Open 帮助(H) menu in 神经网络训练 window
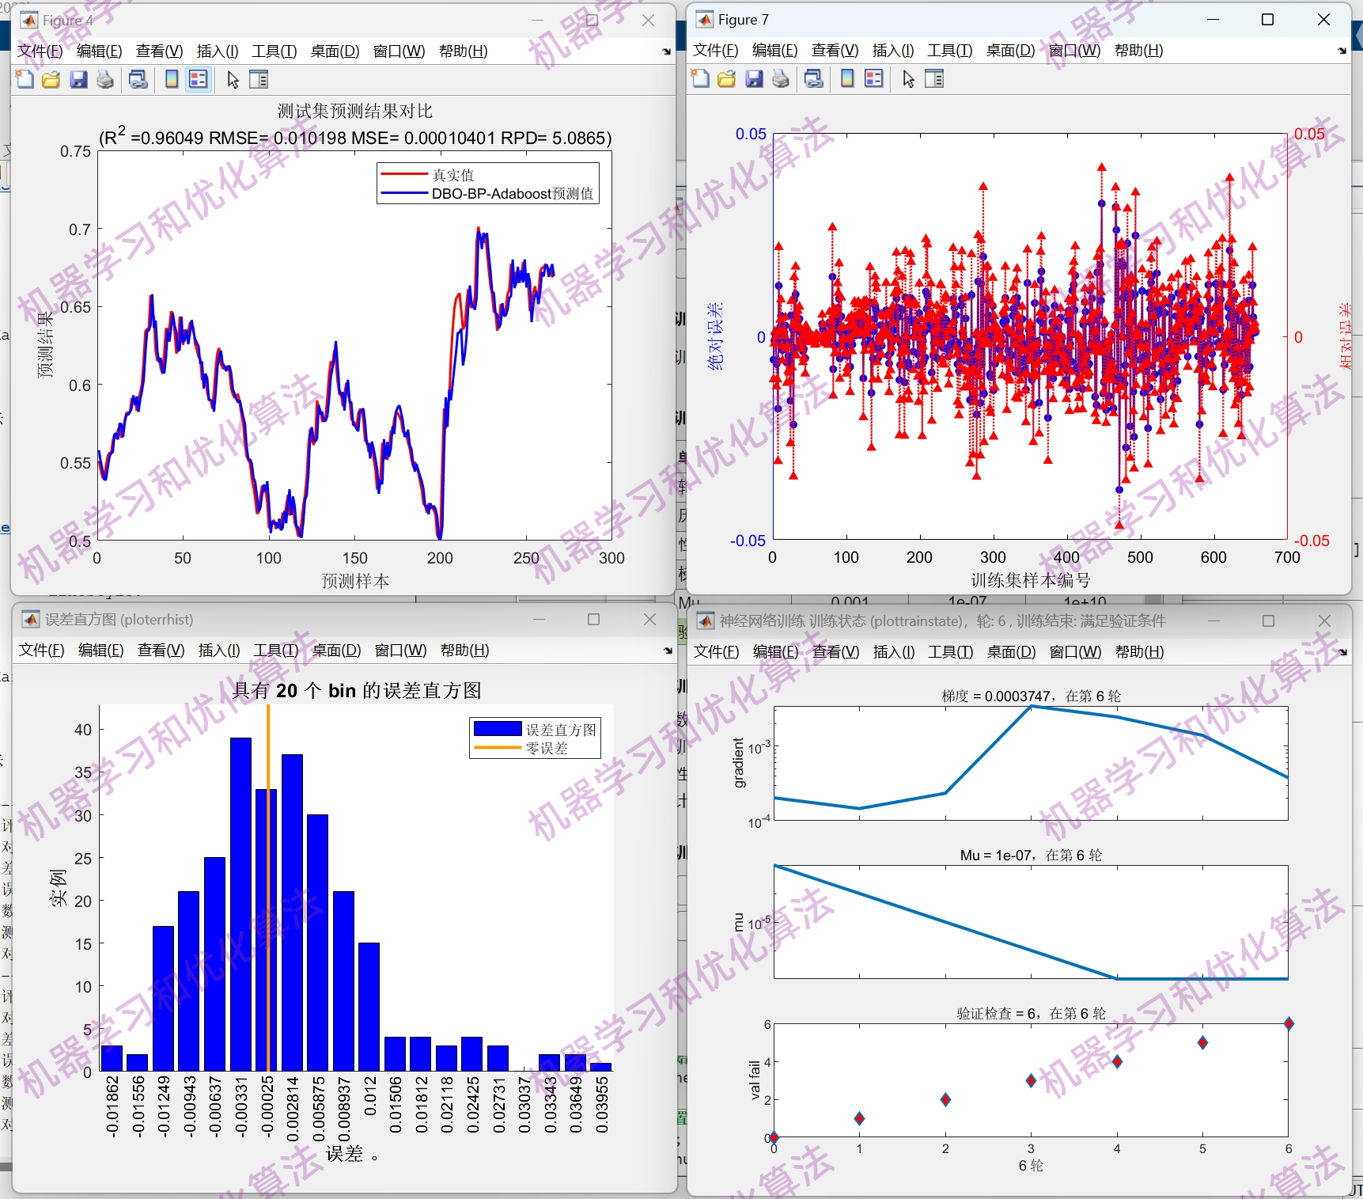1363x1199 pixels. point(1140,652)
